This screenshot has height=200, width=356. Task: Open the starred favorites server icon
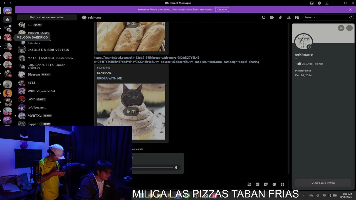(x=8, y=19)
